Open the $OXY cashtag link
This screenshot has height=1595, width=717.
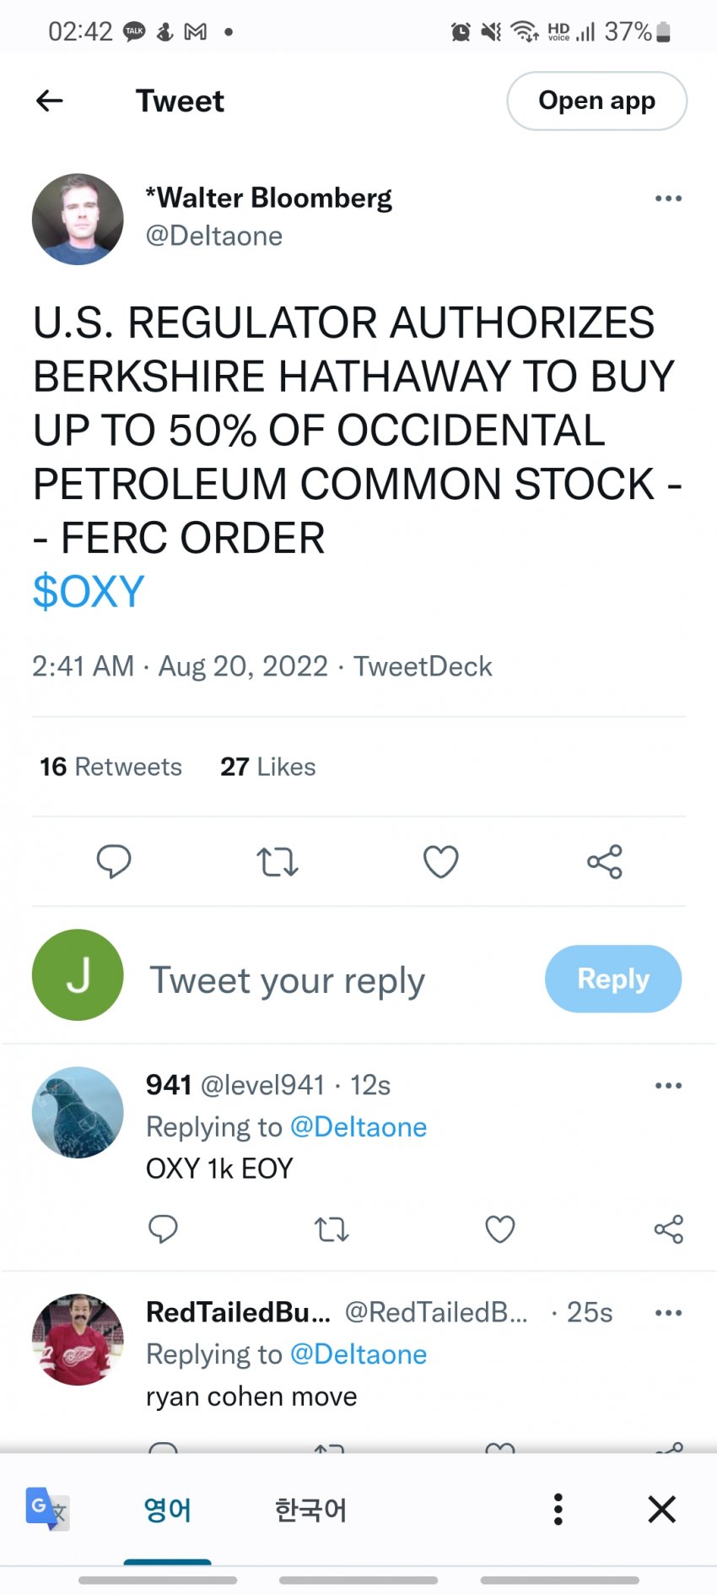[89, 591]
